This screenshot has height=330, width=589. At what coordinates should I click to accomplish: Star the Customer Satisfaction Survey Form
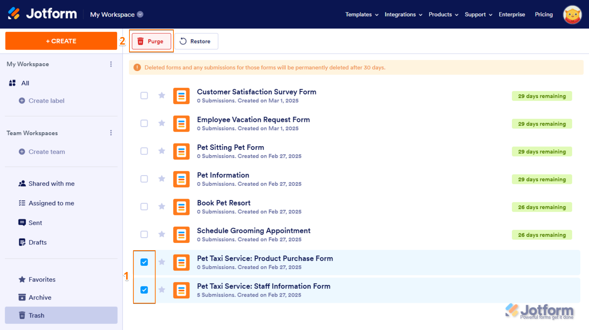(x=162, y=95)
